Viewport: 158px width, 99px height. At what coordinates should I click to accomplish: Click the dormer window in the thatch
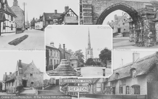click(x=133, y=73)
